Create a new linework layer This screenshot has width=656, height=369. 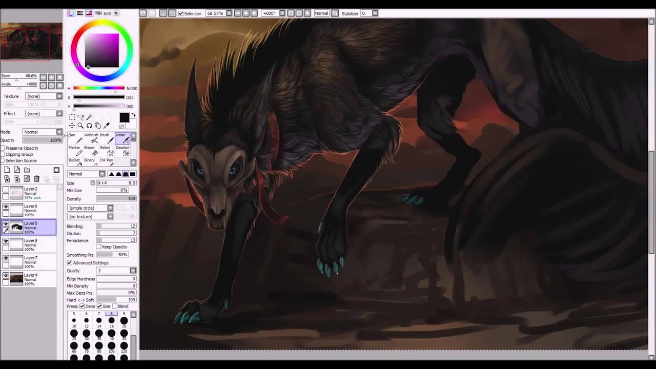click(17, 170)
